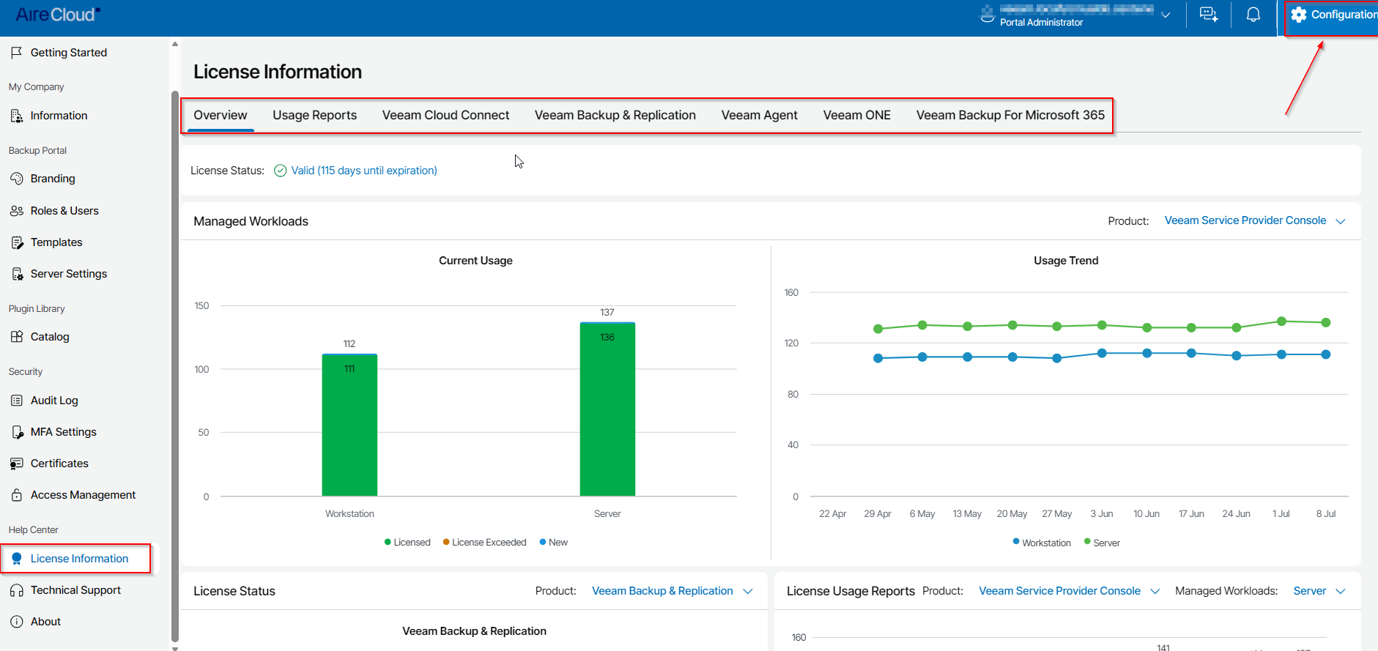The height and width of the screenshot is (651, 1378).
Task: Click the Server Settings icon
Action: [x=17, y=274]
